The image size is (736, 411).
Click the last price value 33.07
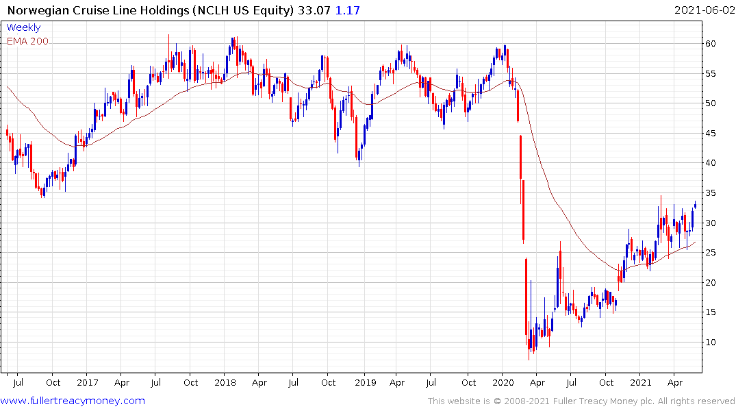click(x=314, y=10)
